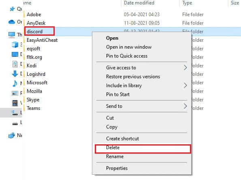Select the EasyAntiCheat folder
This screenshot has width=241, height=180.
point(42,40)
